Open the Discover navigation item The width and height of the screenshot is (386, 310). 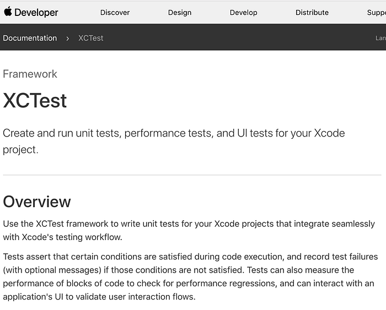[115, 12]
